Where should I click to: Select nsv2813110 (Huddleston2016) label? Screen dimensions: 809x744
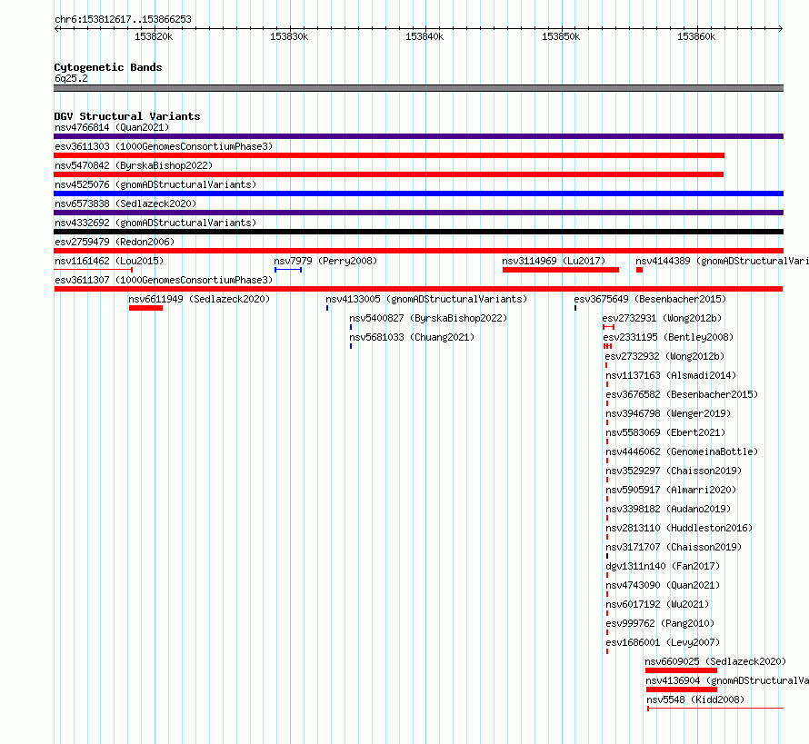coord(680,528)
